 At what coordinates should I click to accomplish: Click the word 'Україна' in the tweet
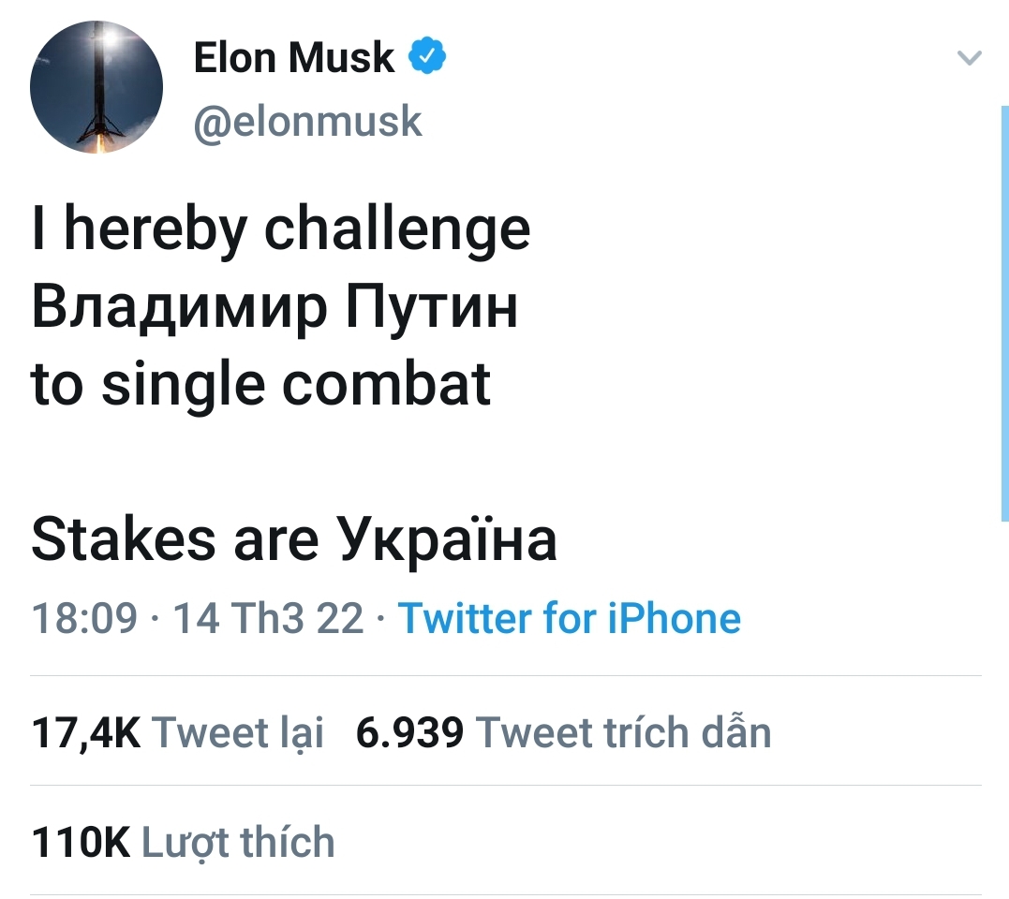[450, 538]
